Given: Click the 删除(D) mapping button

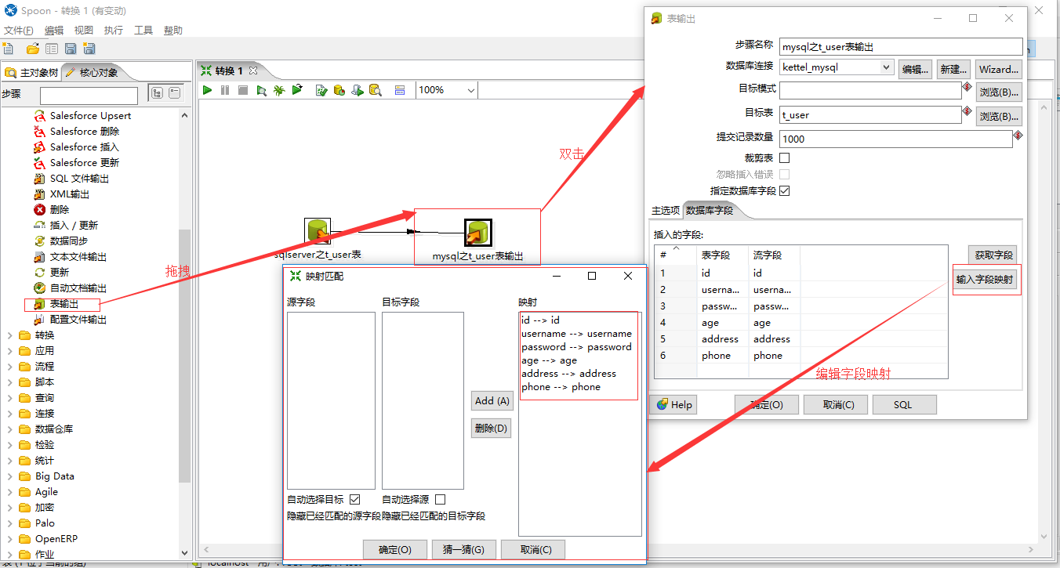Looking at the screenshot, I should click(492, 429).
